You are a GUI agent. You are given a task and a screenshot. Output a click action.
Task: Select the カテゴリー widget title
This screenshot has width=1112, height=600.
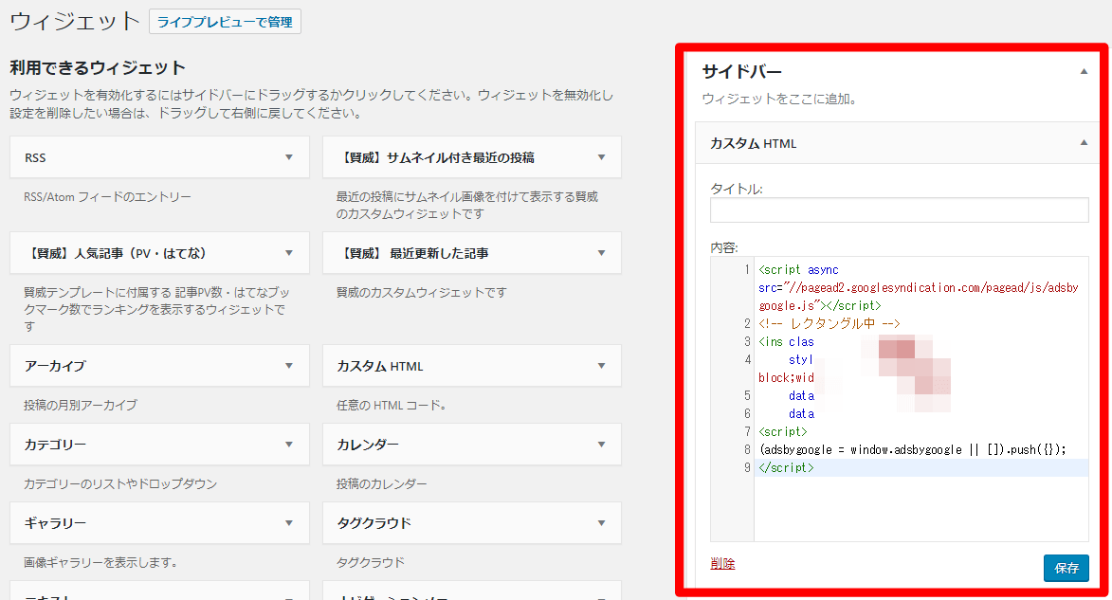click(55, 445)
